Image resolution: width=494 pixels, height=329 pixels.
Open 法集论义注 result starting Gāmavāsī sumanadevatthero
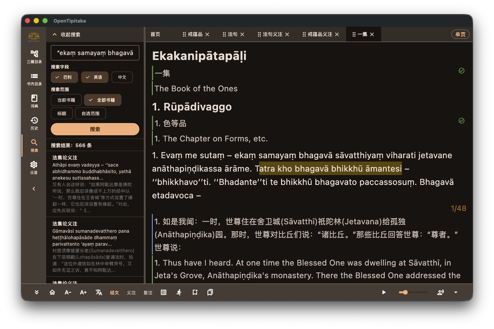point(95,247)
